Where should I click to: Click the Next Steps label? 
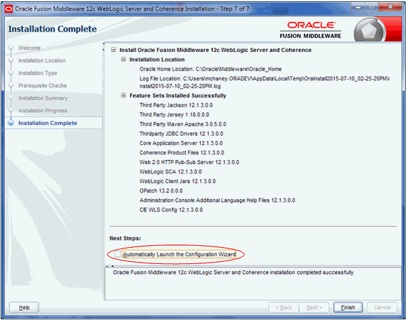click(x=125, y=238)
